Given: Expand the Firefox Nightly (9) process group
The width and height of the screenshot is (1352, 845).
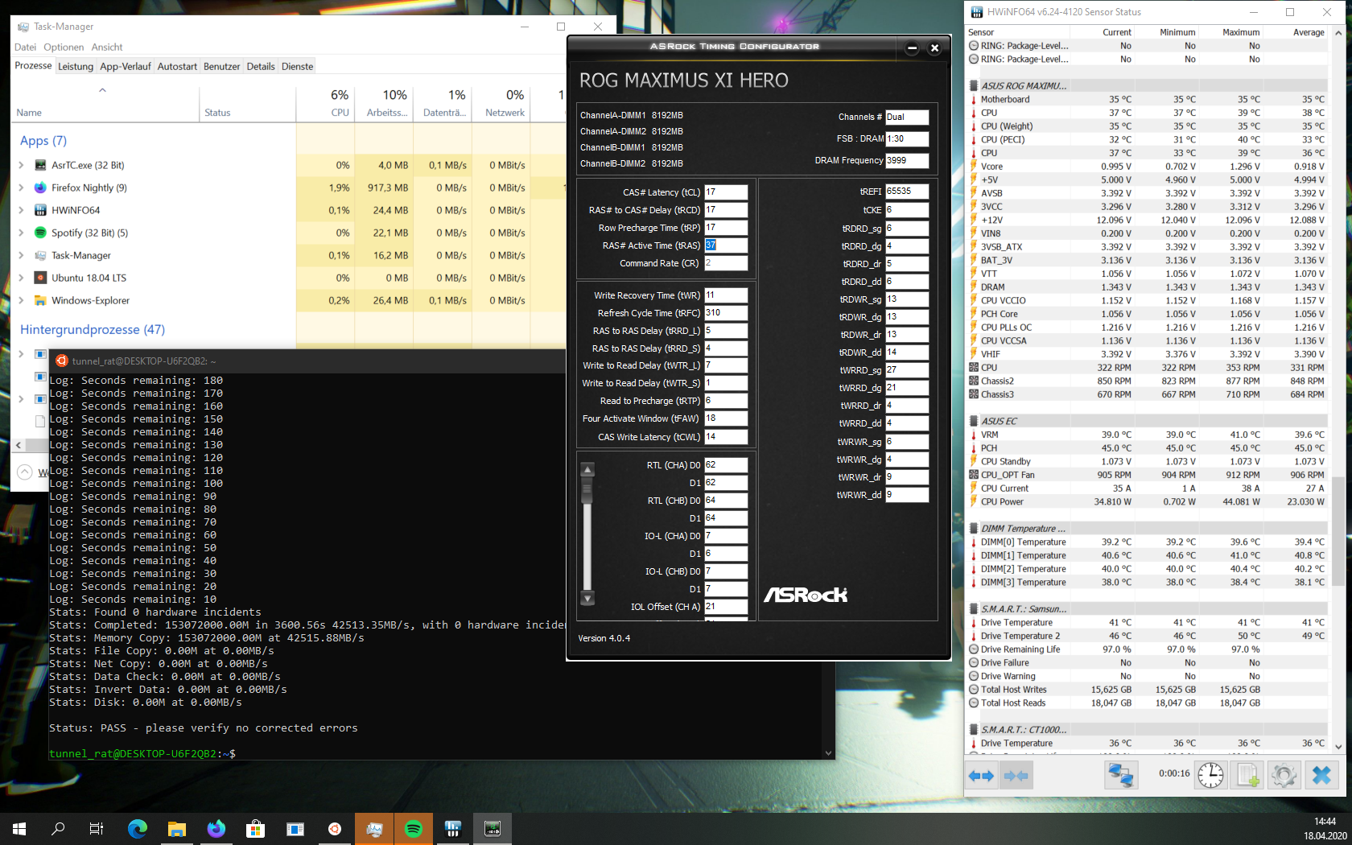Looking at the screenshot, I should [22, 188].
